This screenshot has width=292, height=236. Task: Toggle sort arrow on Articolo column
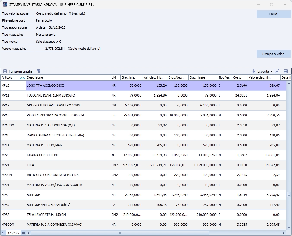[x=23, y=77]
